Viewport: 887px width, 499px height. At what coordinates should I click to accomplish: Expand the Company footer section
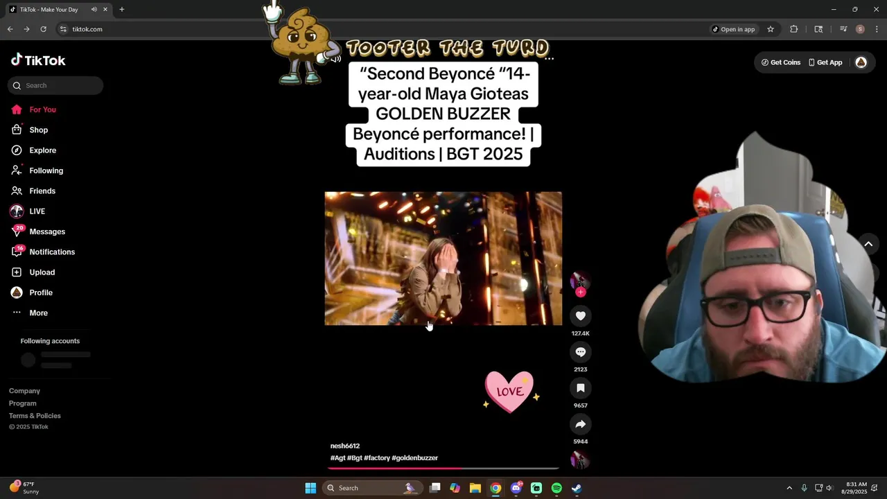tap(24, 391)
